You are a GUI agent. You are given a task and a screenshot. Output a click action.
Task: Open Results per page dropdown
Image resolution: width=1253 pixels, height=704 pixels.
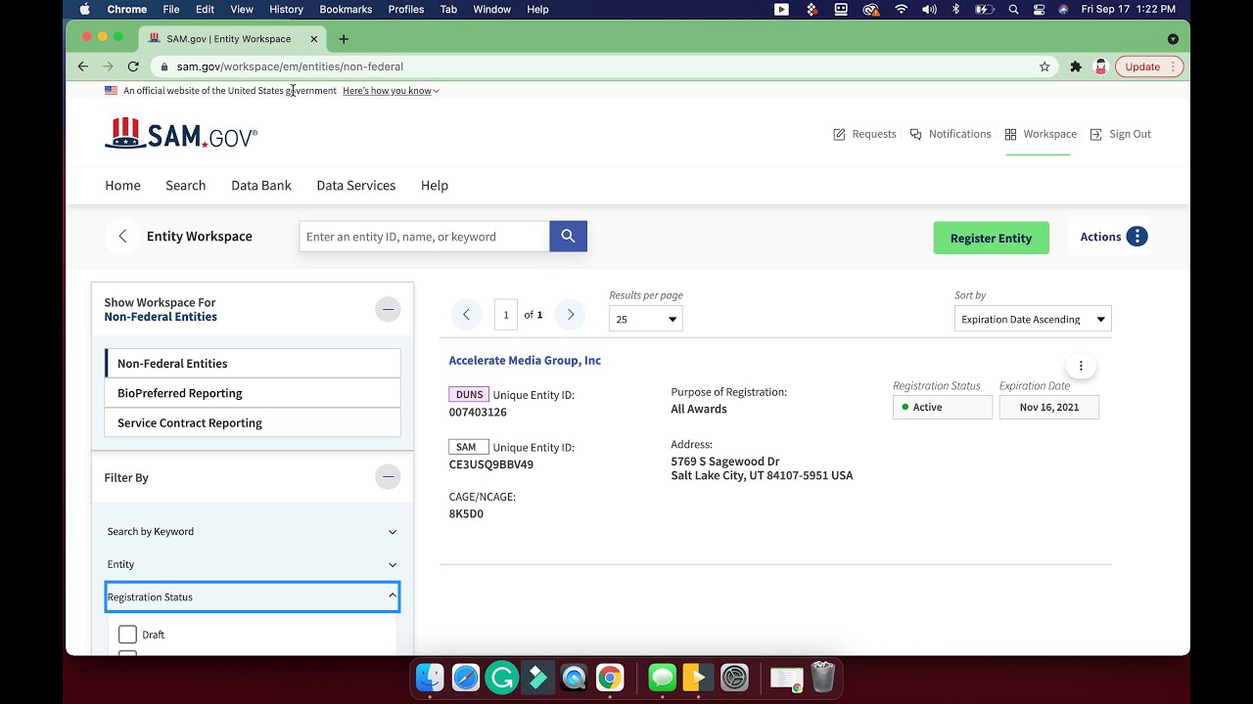point(646,319)
